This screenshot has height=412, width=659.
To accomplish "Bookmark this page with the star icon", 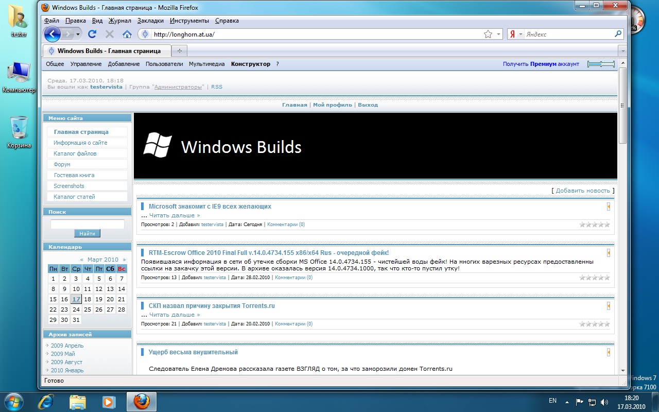I will tap(488, 34).
